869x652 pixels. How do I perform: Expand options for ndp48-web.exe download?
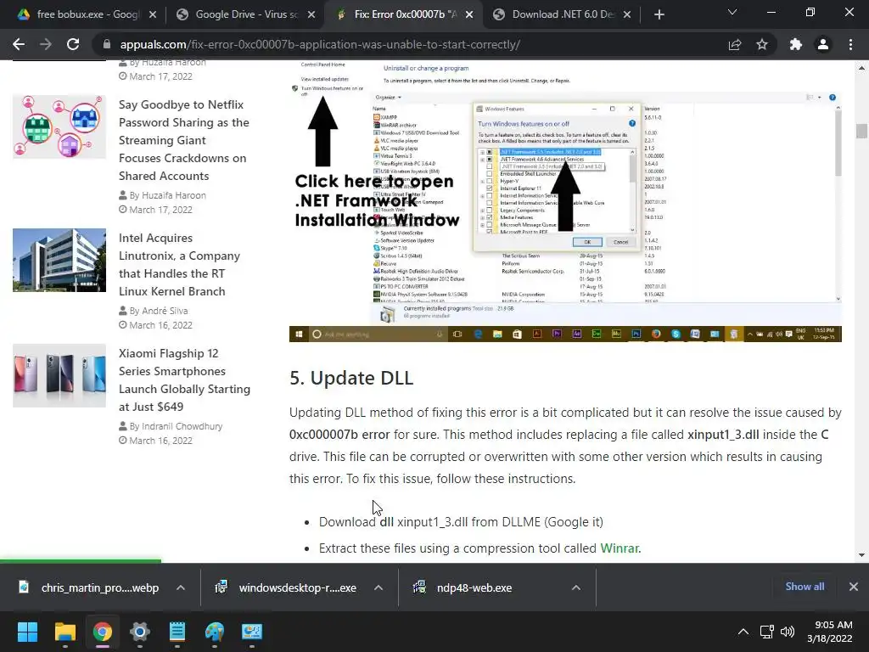(x=576, y=587)
